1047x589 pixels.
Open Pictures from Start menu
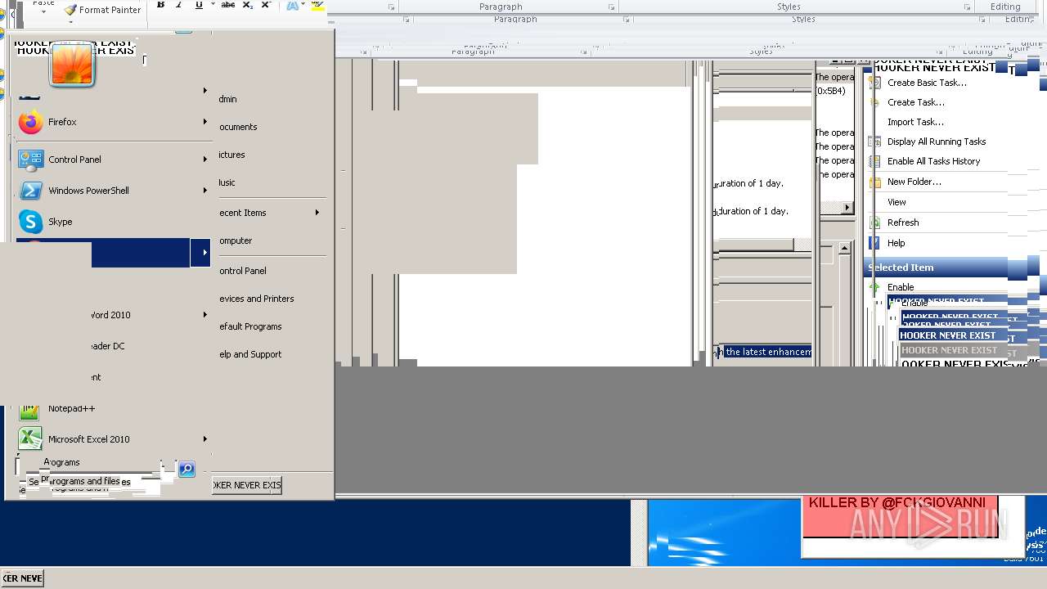[231, 155]
